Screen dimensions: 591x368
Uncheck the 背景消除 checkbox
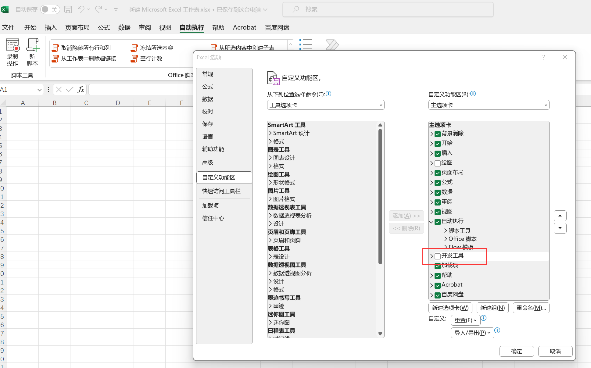[x=438, y=134]
